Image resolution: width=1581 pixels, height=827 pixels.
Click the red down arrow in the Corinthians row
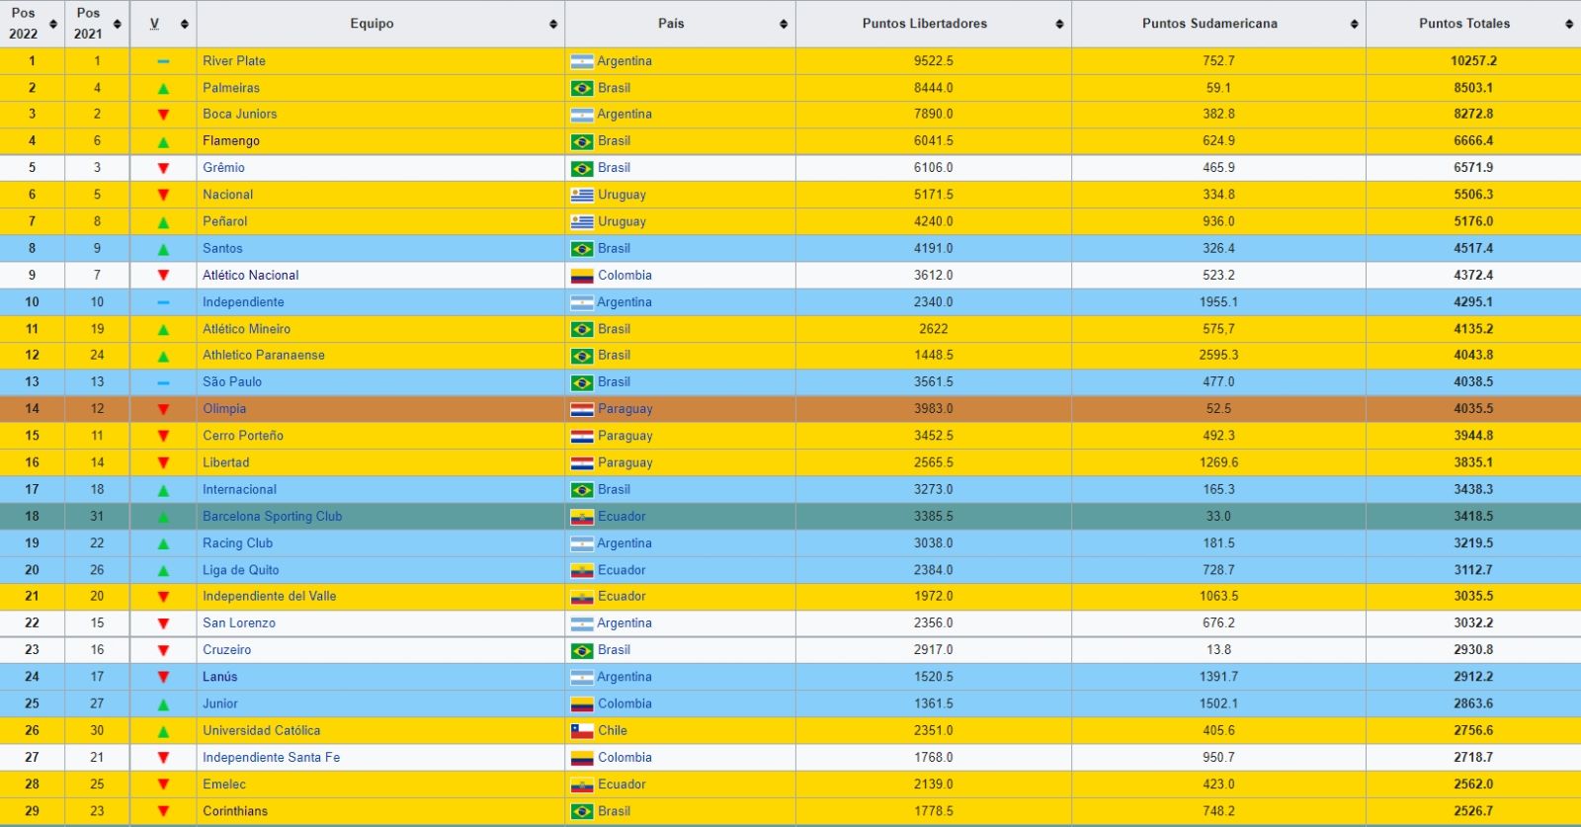pos(163,812)
